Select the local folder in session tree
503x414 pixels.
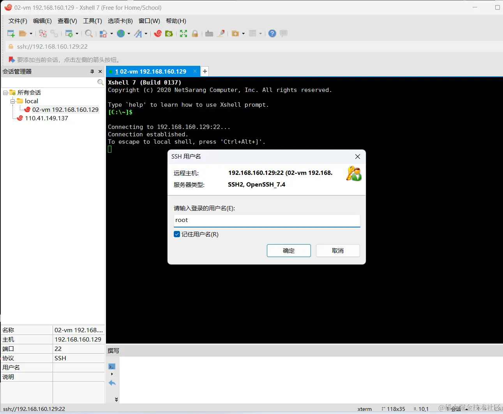[x=32, y=101]
